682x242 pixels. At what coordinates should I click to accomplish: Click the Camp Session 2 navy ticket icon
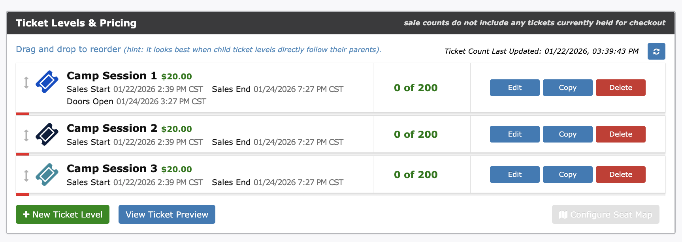(47, 134)
